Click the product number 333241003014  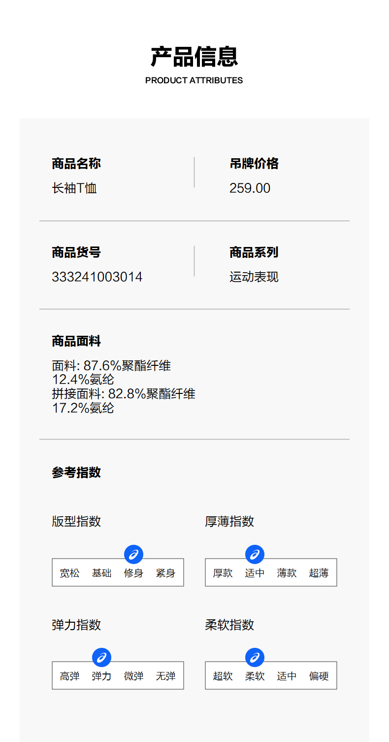pyautogui.click(x=97, y=277)
